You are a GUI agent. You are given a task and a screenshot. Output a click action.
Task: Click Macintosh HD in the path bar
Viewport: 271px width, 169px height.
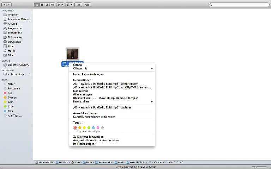click(x=44, y=162)
